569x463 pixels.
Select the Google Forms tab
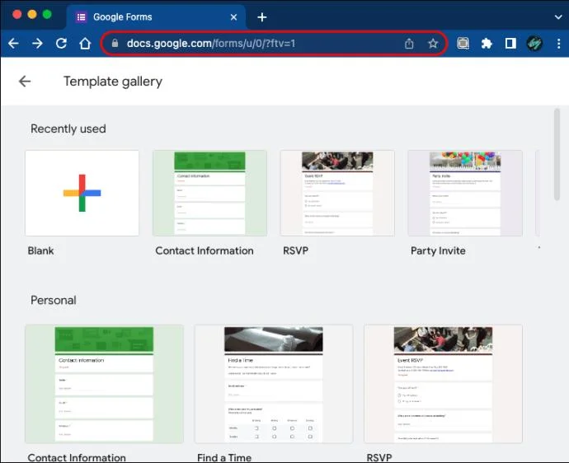pyautogui.click(x=157, y=17)
